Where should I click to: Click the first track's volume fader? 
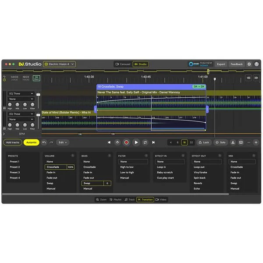point(38,95)
